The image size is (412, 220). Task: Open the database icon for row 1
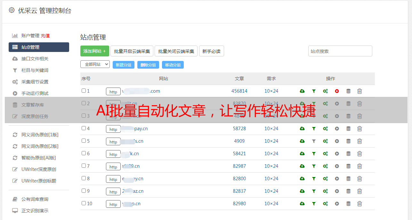click(348, 91)
